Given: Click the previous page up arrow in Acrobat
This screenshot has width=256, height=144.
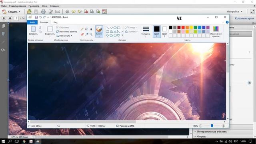Looking at the screenshot, I should pyautogui.click(x=4, y=18).
